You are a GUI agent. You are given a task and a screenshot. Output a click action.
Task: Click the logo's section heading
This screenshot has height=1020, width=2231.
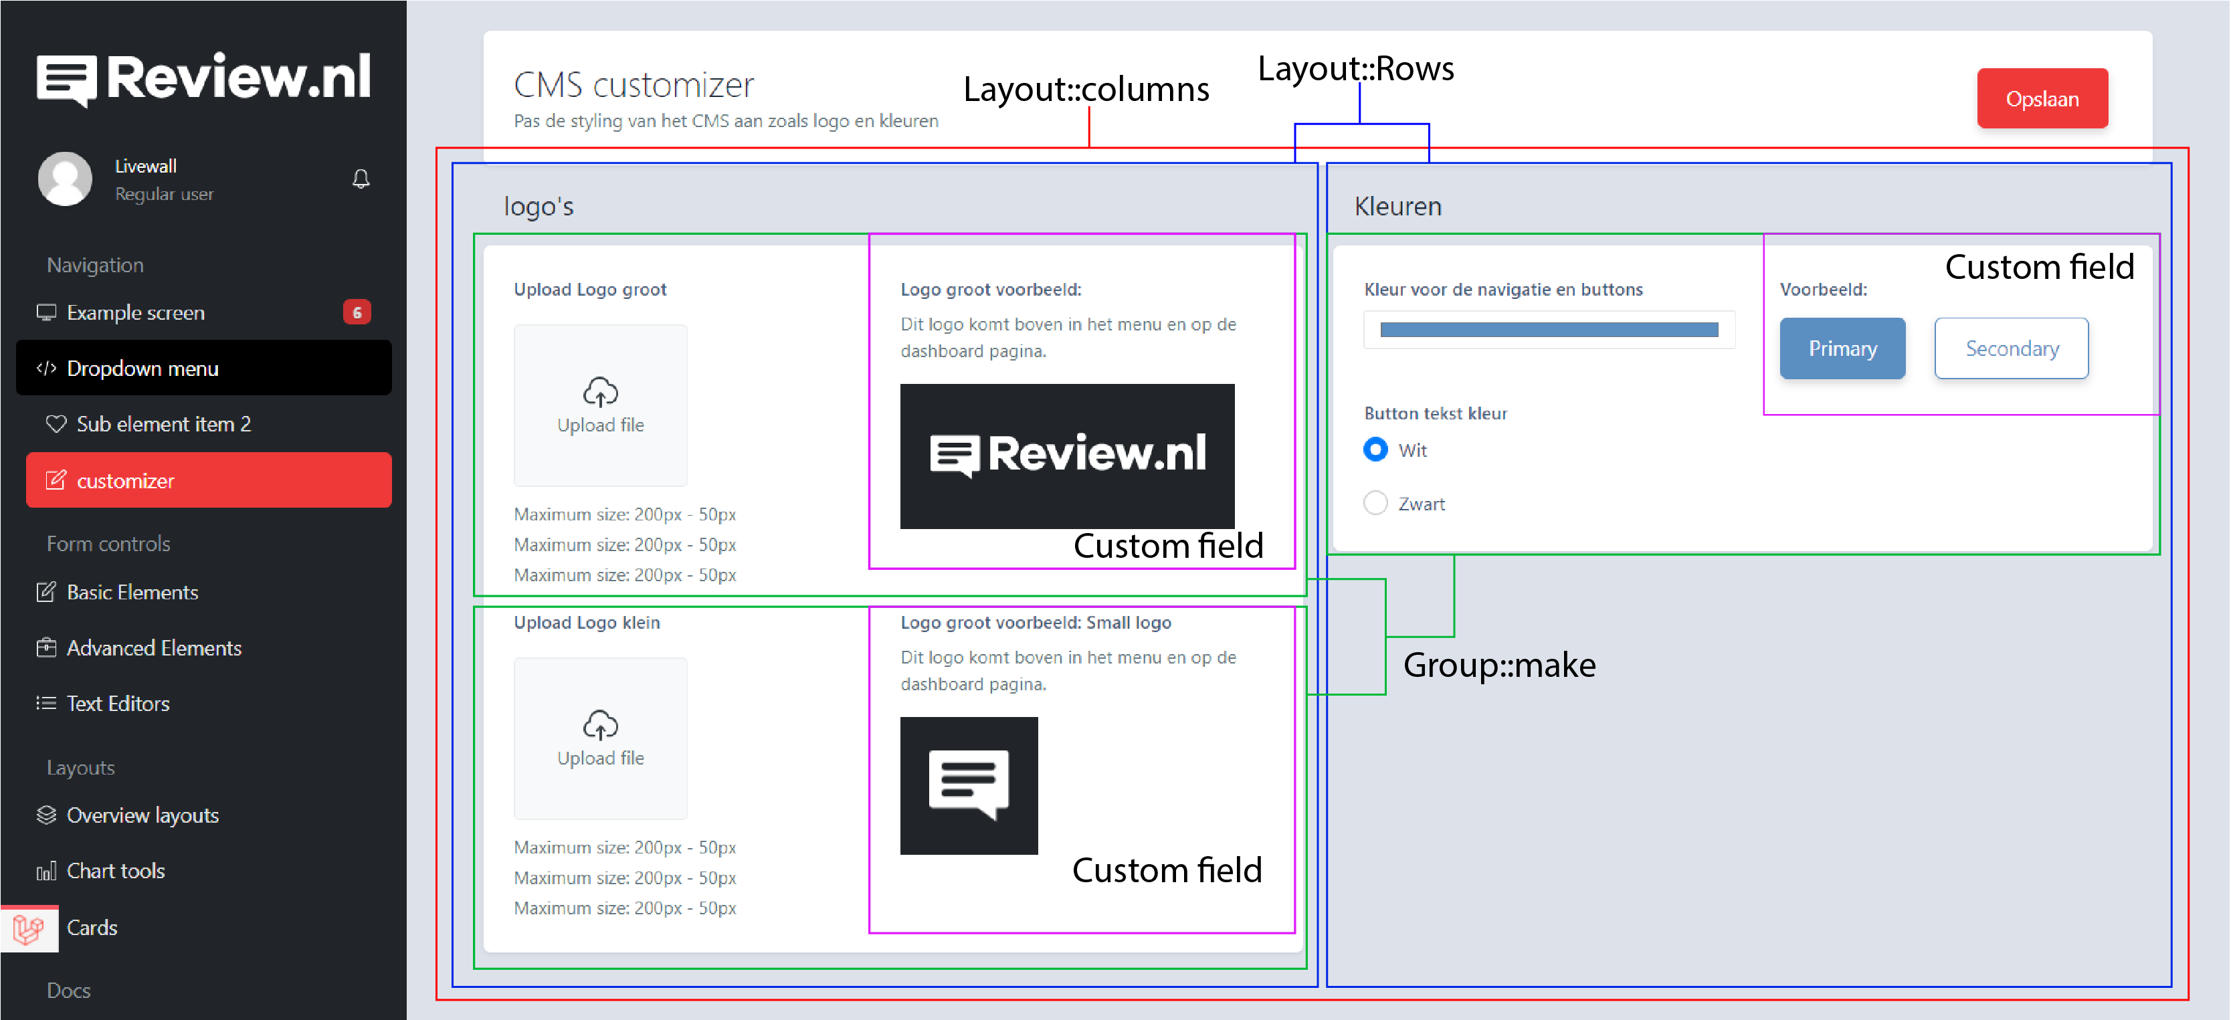tap(539, 206)
